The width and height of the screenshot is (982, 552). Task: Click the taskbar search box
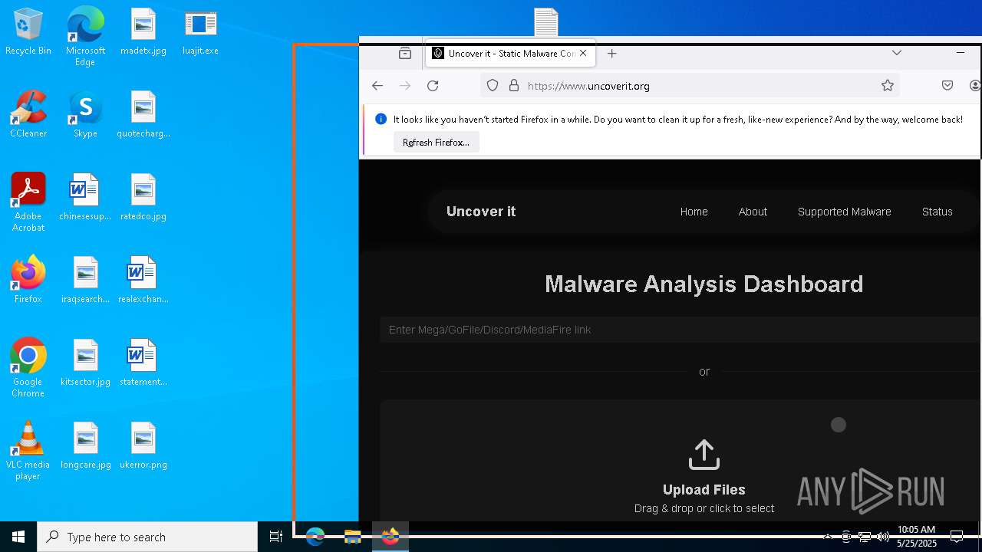coord(147,537)
